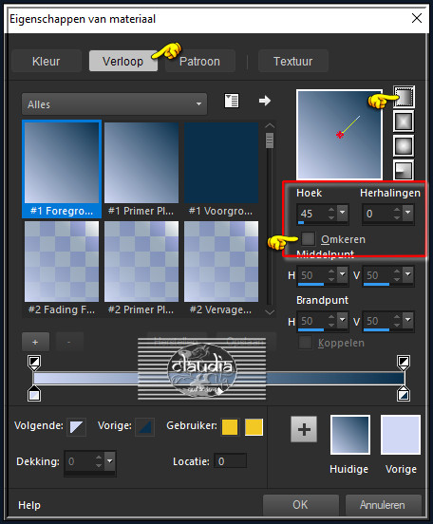Click the right arrow next to the category list

(x=265, y=101)
